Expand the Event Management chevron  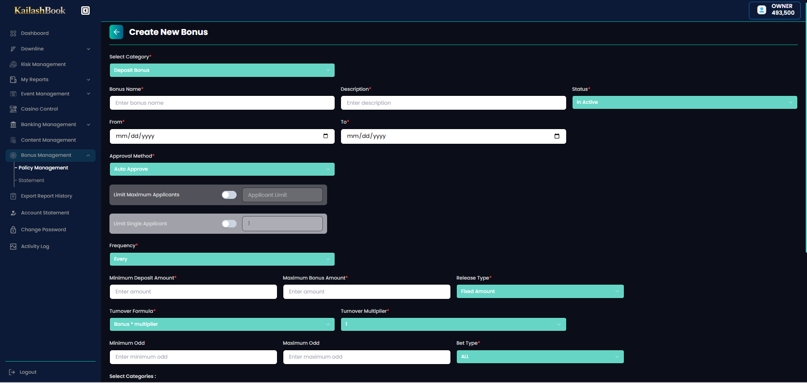click(88, 94)
